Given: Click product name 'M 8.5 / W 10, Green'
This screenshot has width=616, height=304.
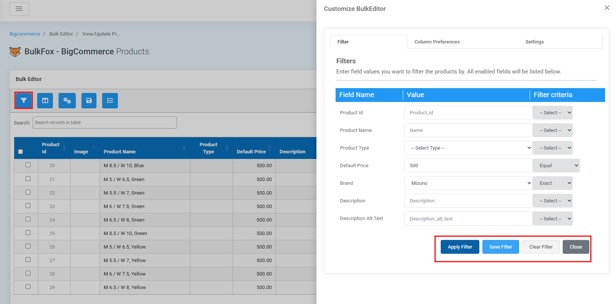Looking at the screenshot, I should tap(125, 234).
